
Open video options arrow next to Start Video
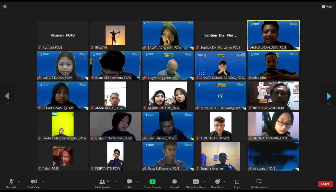pyautogui.click(x=43, y=182)
